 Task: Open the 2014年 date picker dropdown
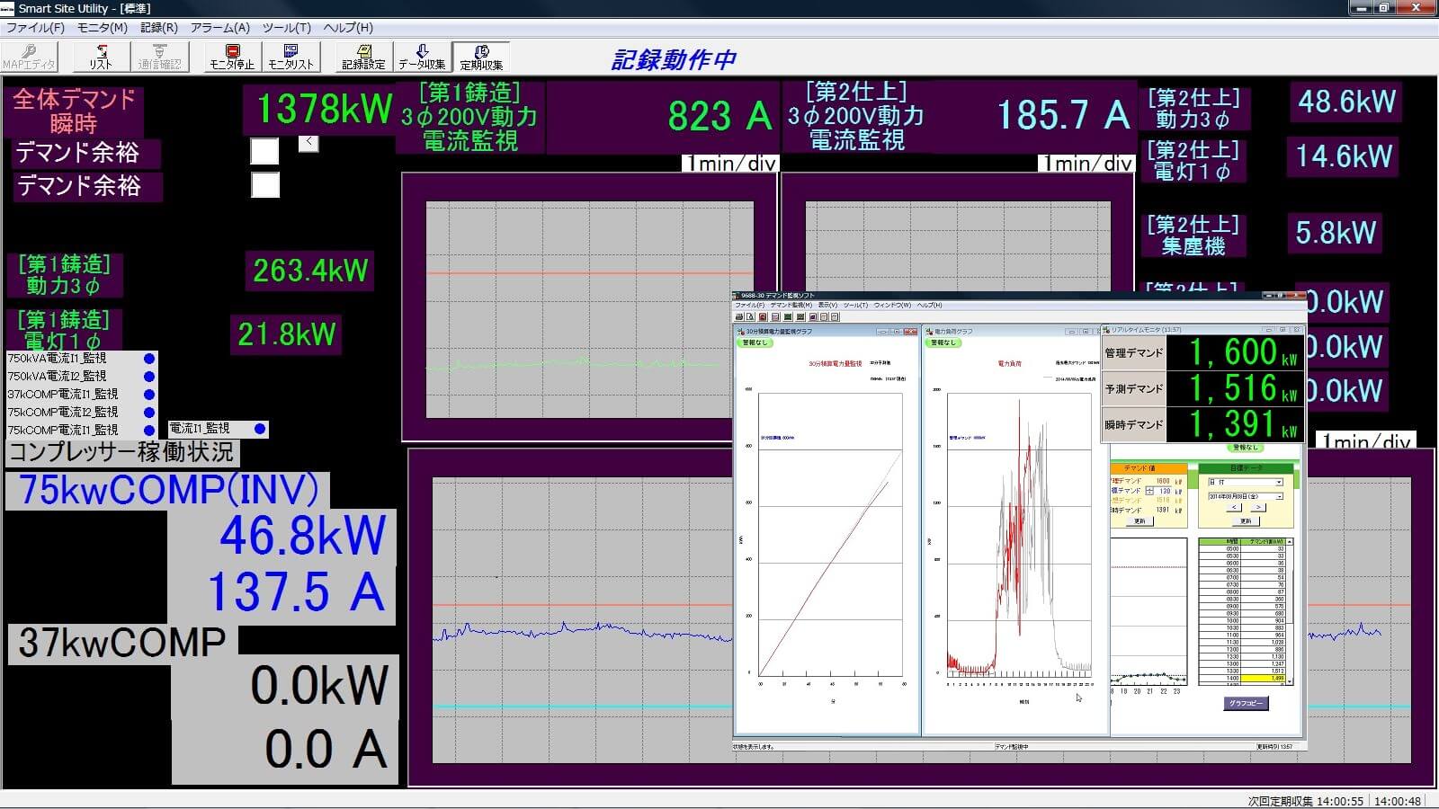coord(1279,496)
